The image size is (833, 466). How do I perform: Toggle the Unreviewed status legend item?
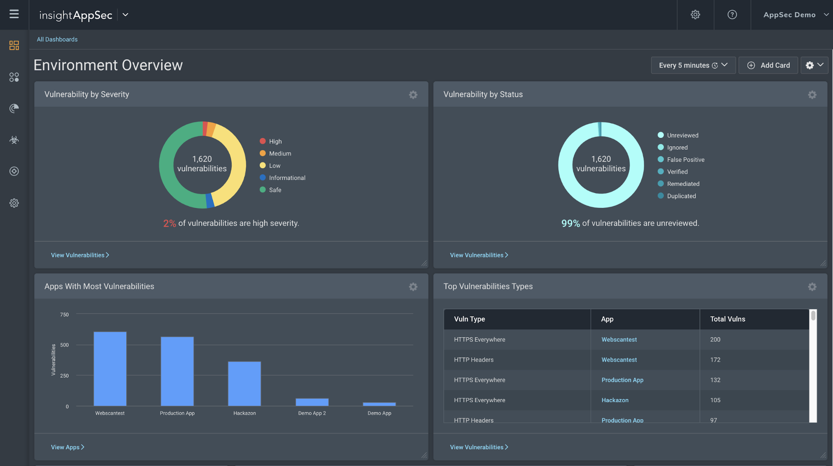coord(682,135)
